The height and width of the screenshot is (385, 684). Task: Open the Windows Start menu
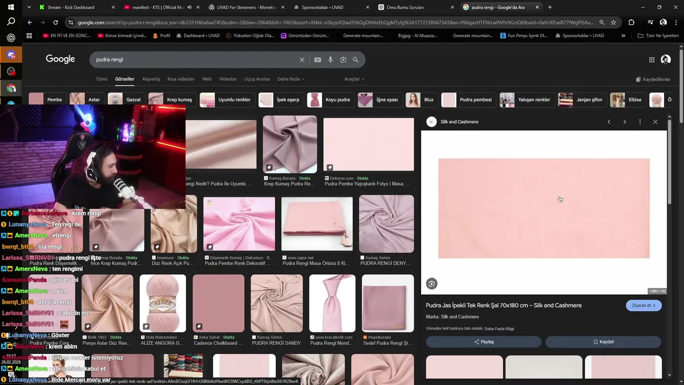tap(11, 7)
